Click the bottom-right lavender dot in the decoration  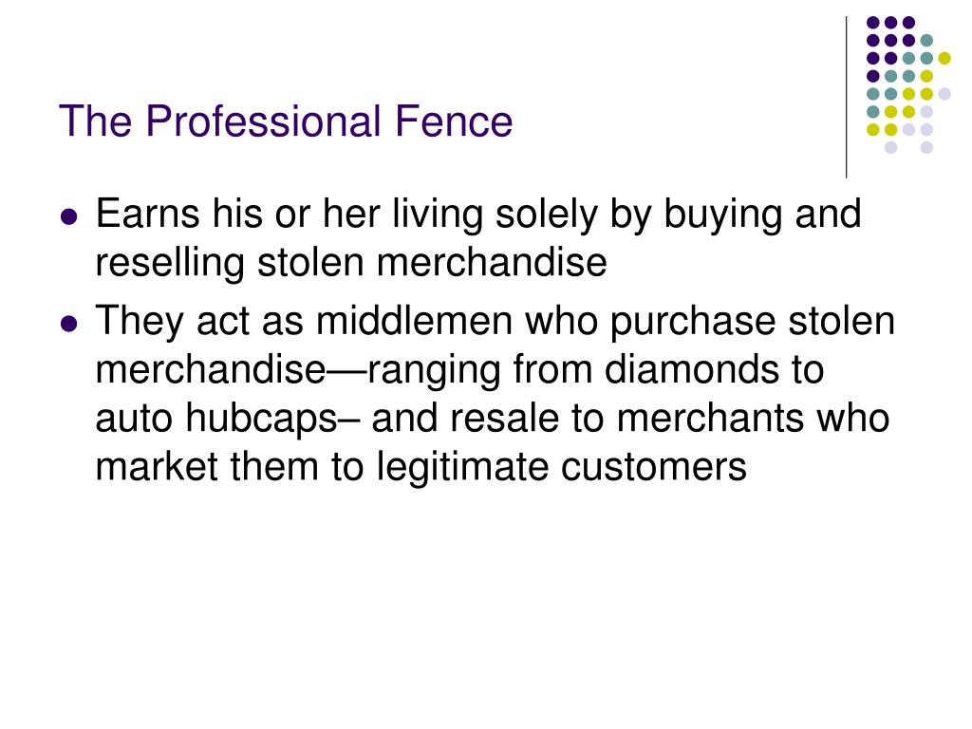coord(926,147)
